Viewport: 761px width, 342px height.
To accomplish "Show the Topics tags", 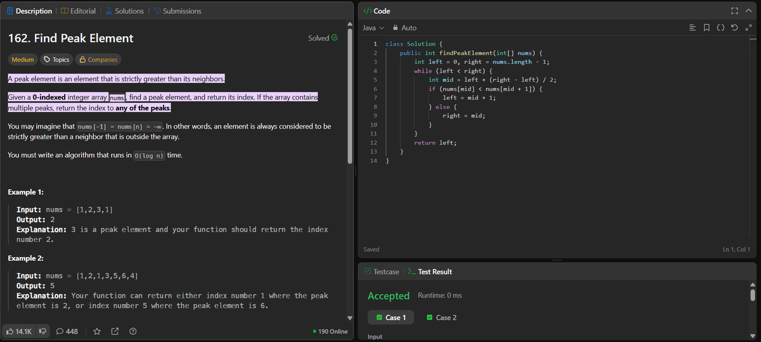I will (56, 60).
